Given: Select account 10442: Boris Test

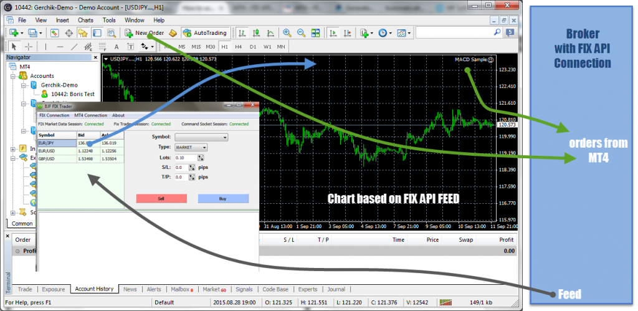Looking at the screenshot, I should click(x=72, y=94).
